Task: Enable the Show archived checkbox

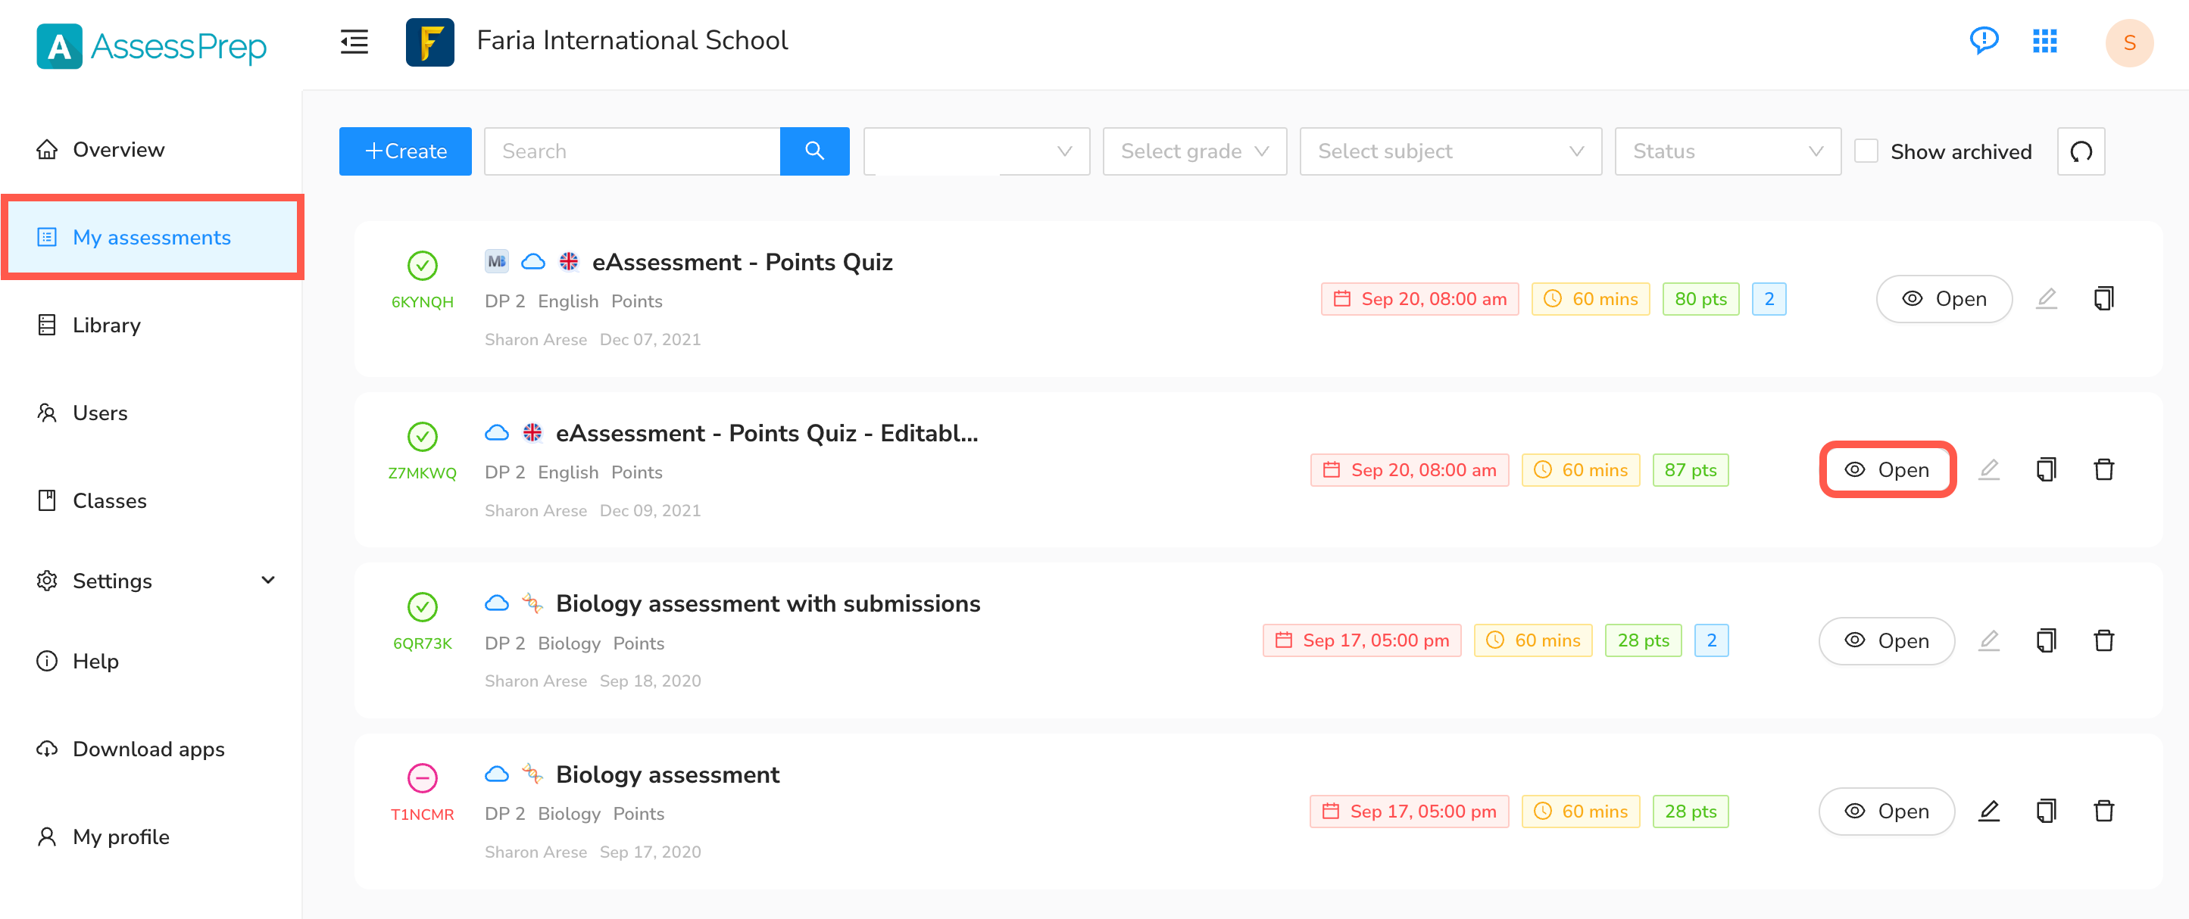Action: point(1866,151)
